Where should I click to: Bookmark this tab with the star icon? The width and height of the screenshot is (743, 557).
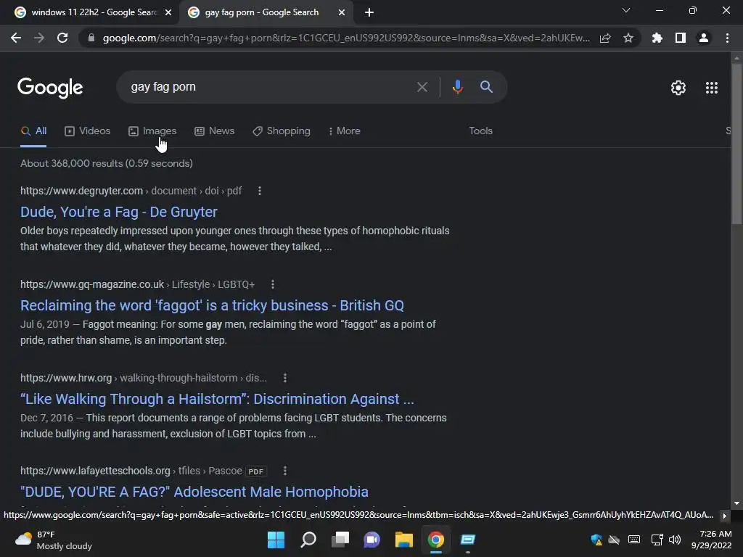coord(628,38)
